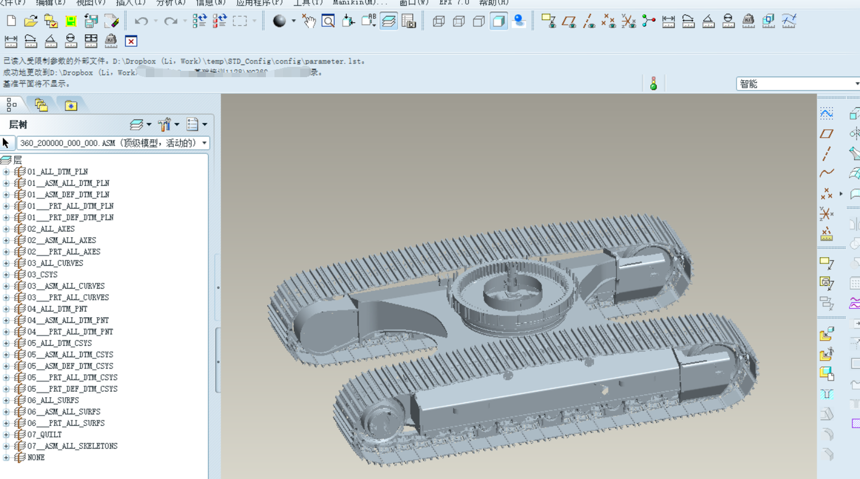Image resolution: width=860 pixels, height=479 pixels.
Task: Select the 04_ALL_DTM_PNT layer
Action: tap(57, 309)
